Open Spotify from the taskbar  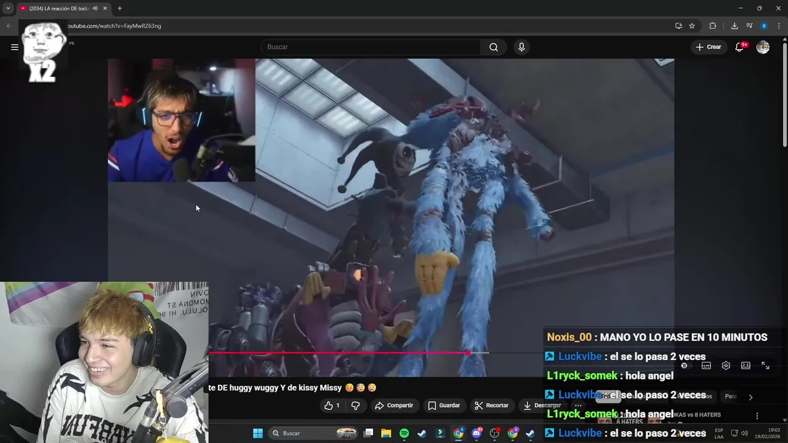click(404, 433)
